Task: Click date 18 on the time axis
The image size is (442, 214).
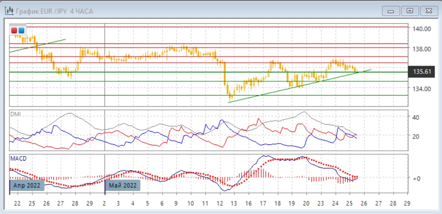Action: [x=277, y=204]
